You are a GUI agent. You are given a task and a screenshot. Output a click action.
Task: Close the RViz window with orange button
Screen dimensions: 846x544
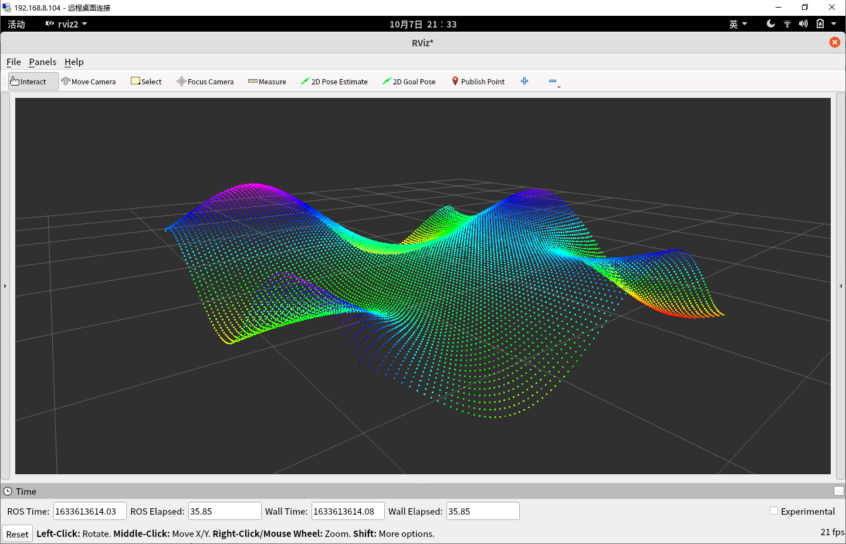coord(834,42)
